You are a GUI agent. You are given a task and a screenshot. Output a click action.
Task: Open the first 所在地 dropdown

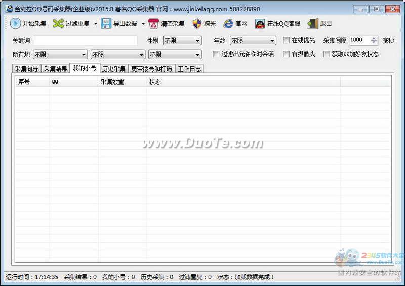pos(60,55)
